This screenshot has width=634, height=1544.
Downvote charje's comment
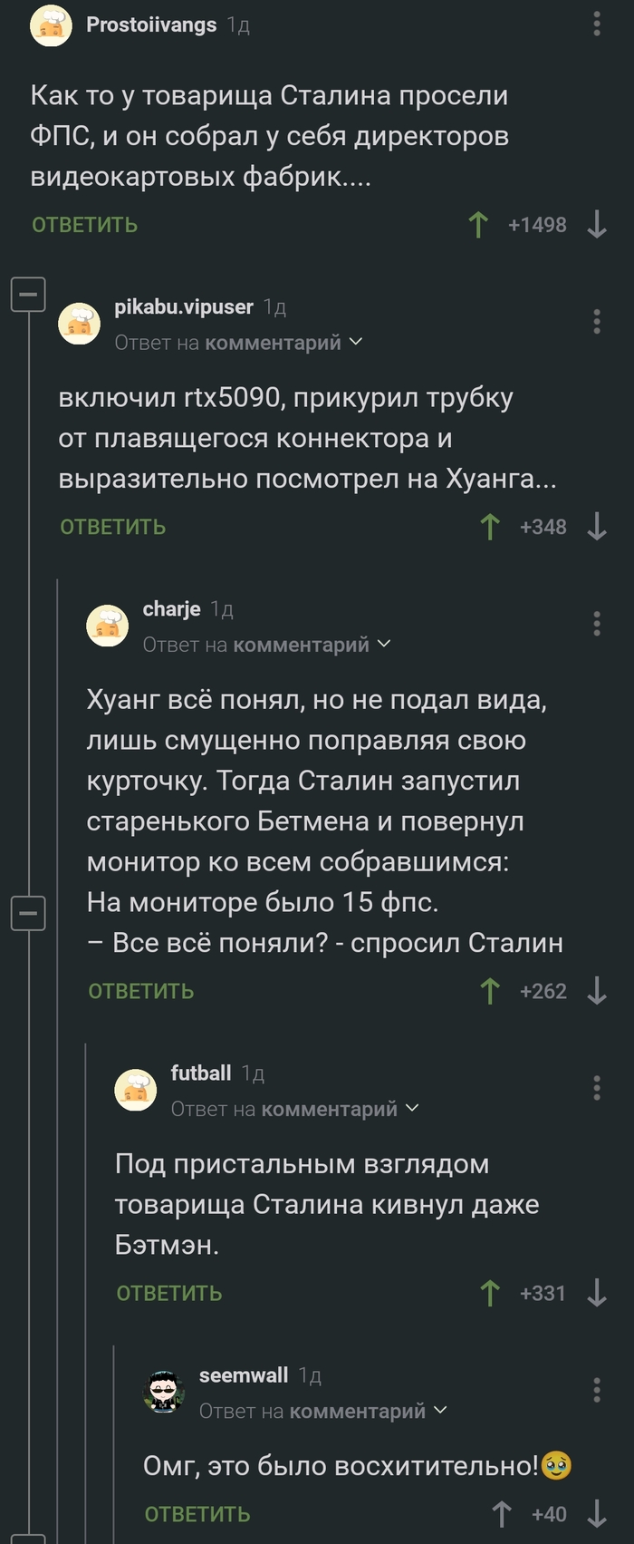point(597,990)
